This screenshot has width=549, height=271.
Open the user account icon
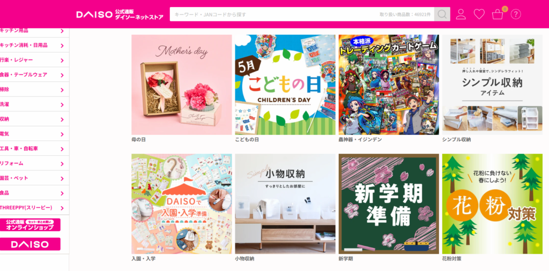point(461,14)
